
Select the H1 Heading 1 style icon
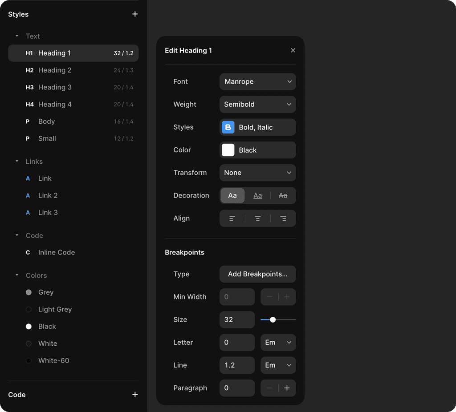[x=29, y=53]
